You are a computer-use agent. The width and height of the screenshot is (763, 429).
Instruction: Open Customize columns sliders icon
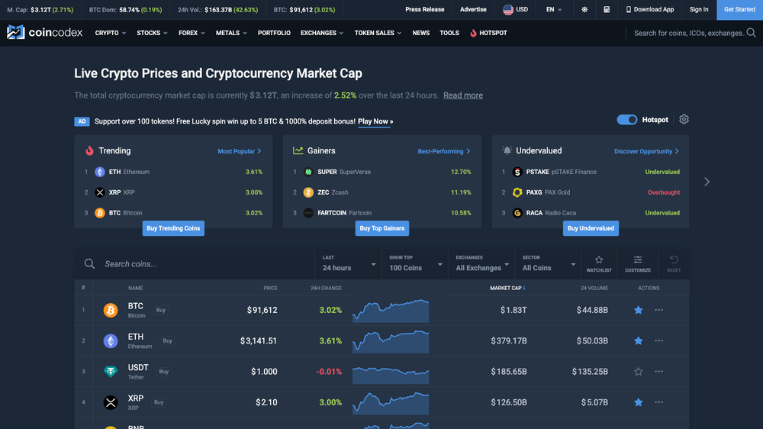[637, 264]
